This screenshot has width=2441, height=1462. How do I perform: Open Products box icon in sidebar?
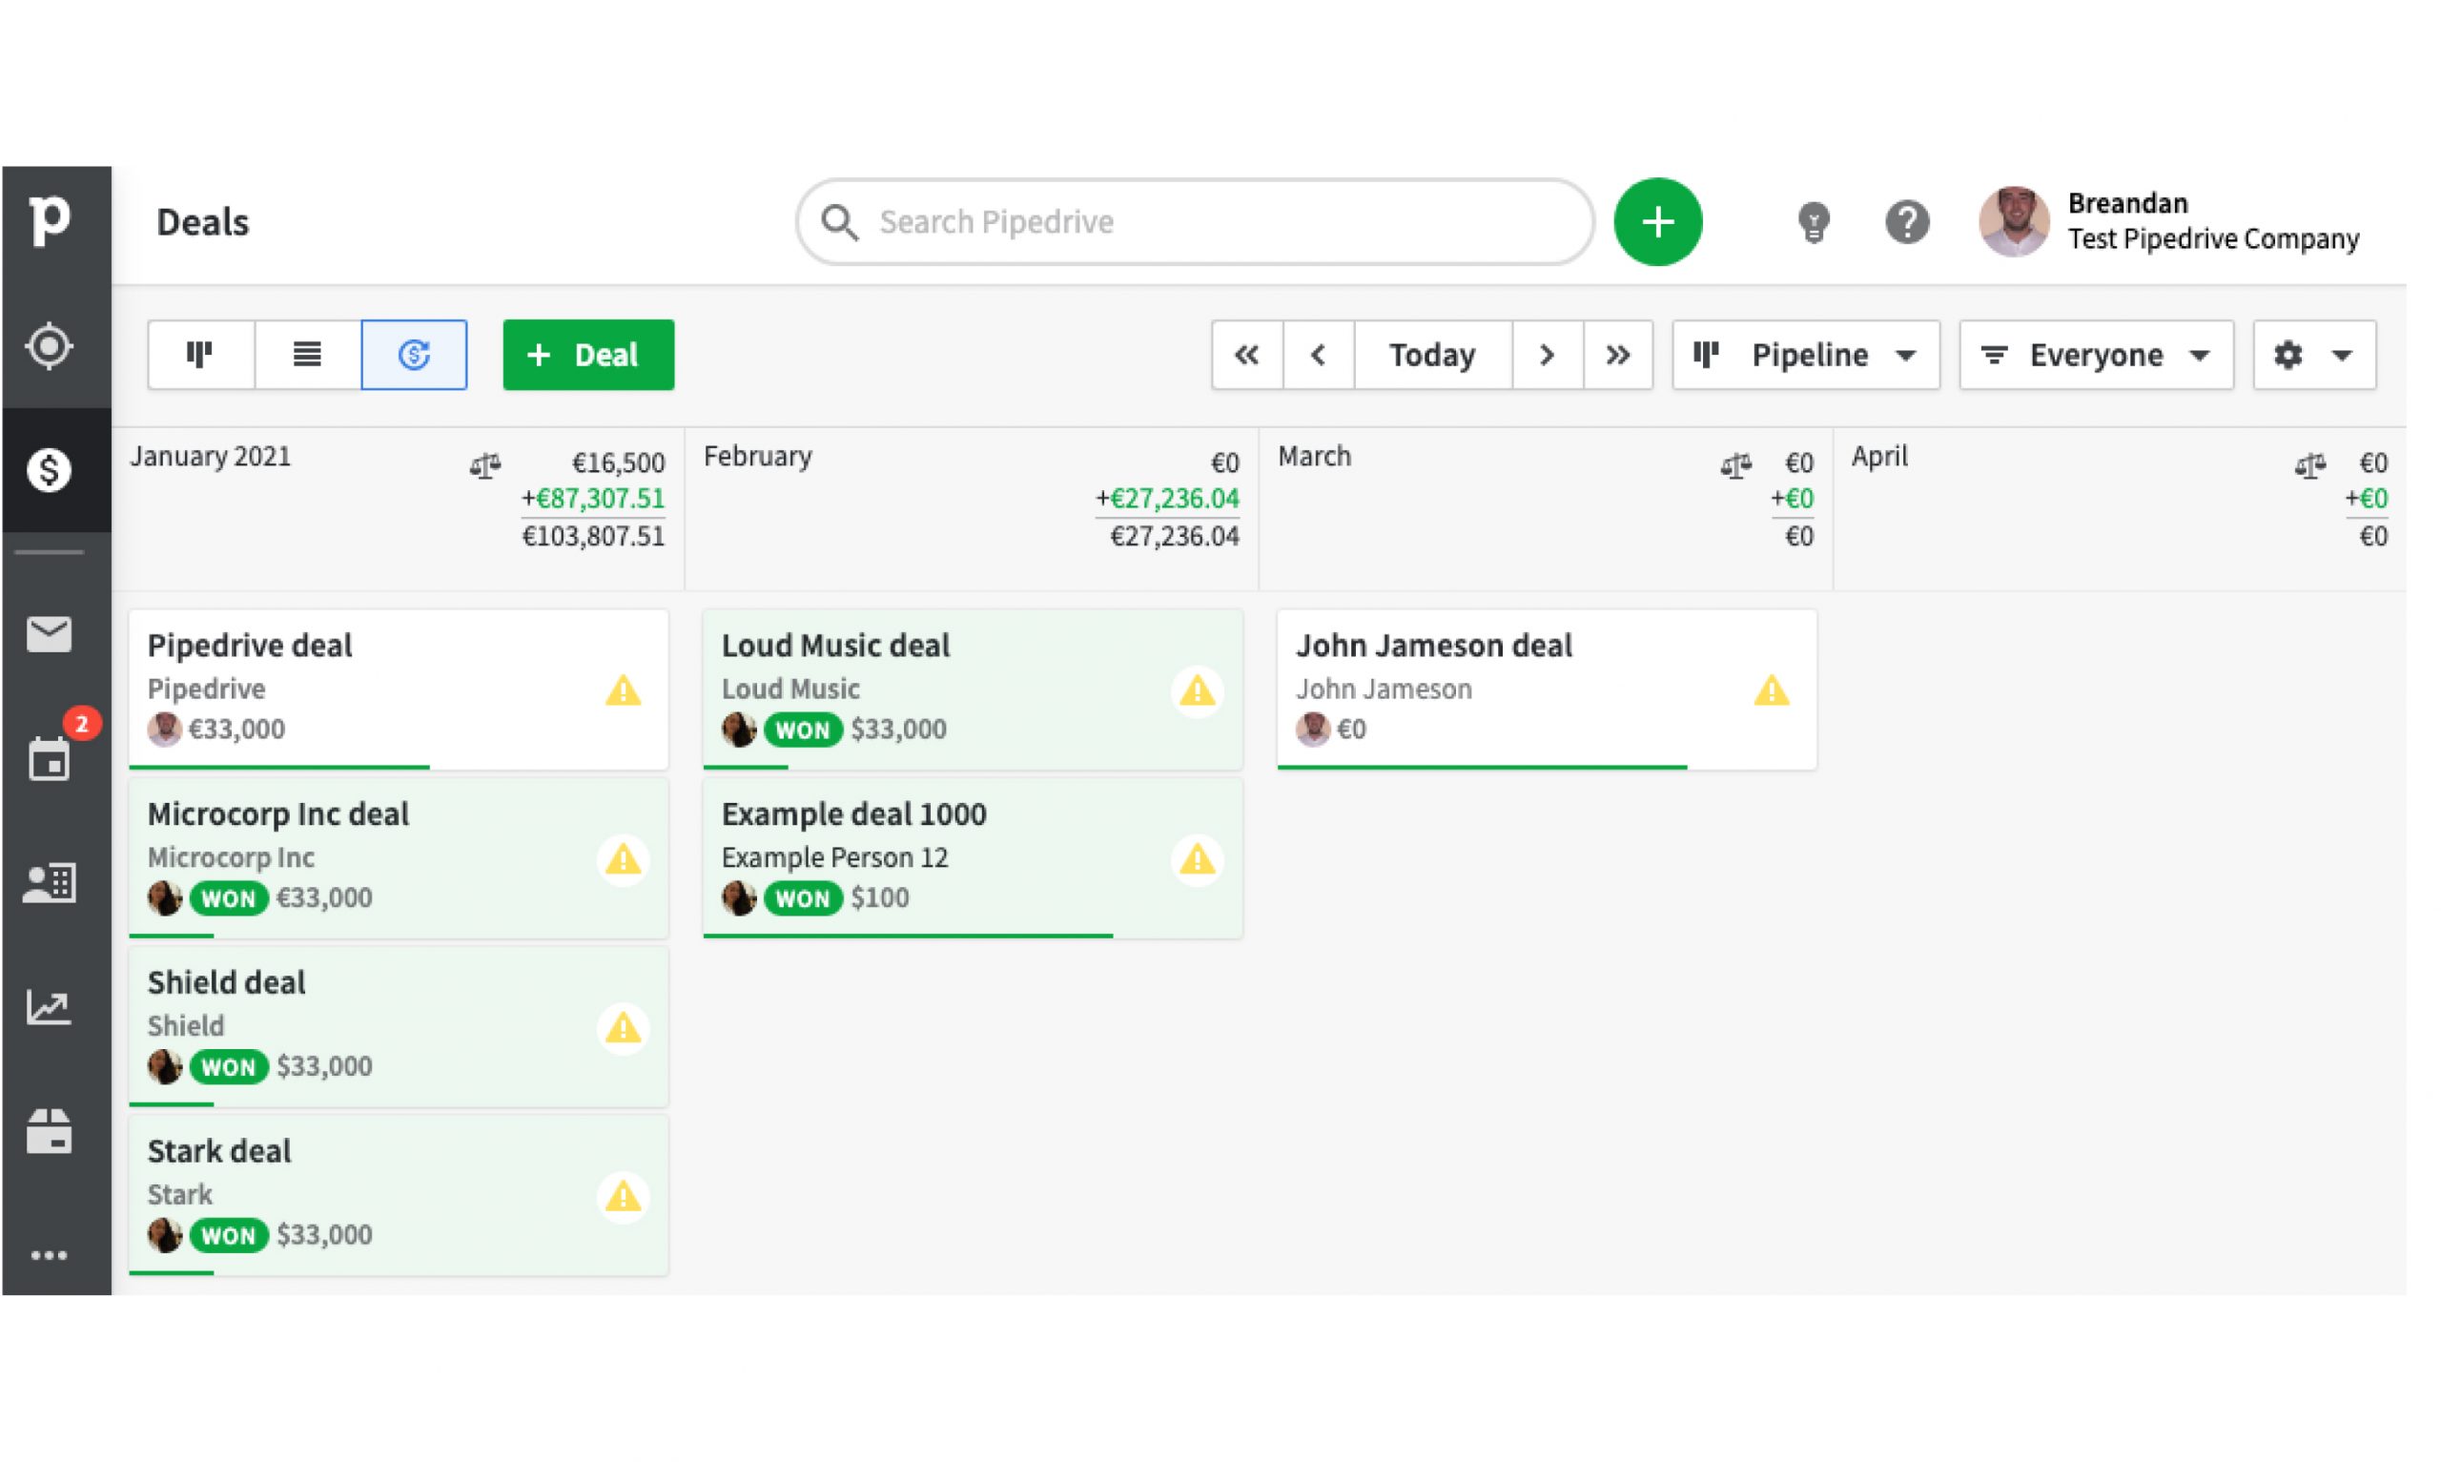point(50,1131)
